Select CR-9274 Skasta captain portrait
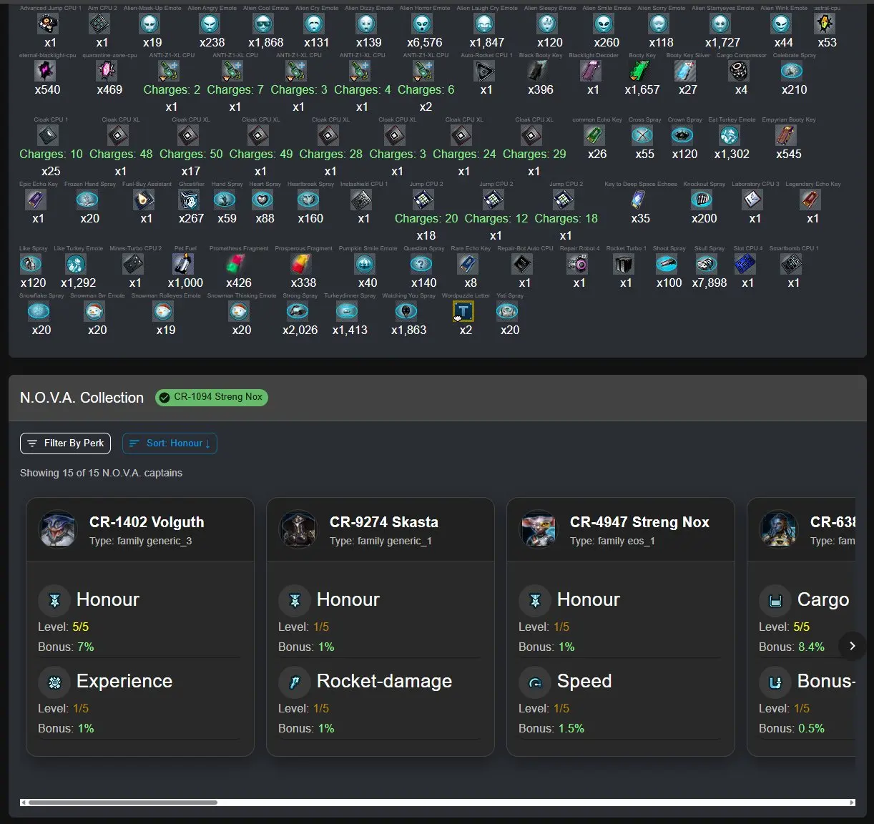Viewport: 874px width, 824px height. click(298, 530)
